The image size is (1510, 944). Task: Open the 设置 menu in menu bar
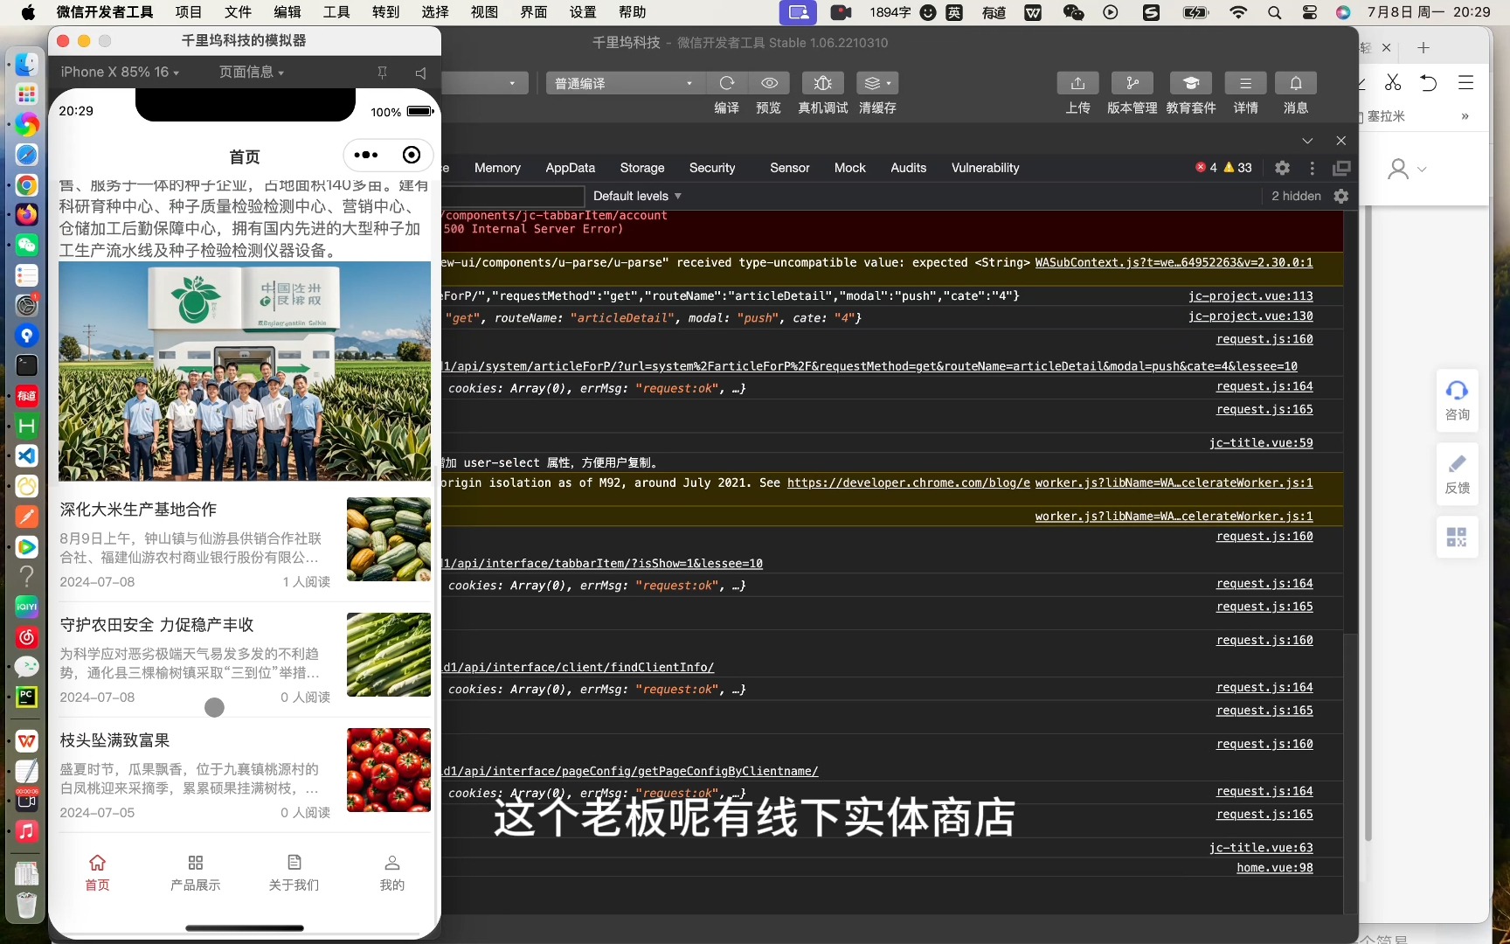pos(583,12)
